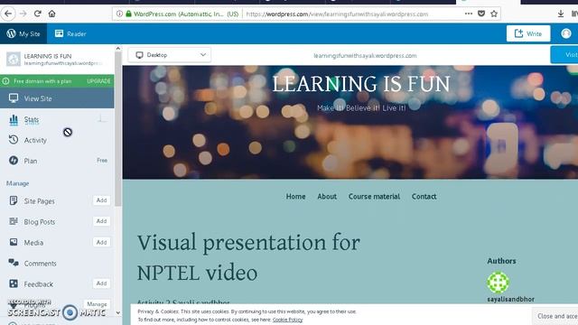Click the Plan lightning icon
This screenshot has height=325, width=578.
click(14, 161)
